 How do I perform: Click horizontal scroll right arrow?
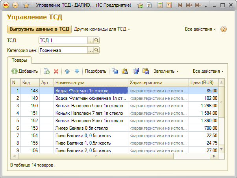214,156
